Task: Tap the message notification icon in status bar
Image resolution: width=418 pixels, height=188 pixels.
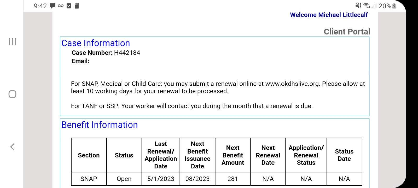Action: pos(53,6)
